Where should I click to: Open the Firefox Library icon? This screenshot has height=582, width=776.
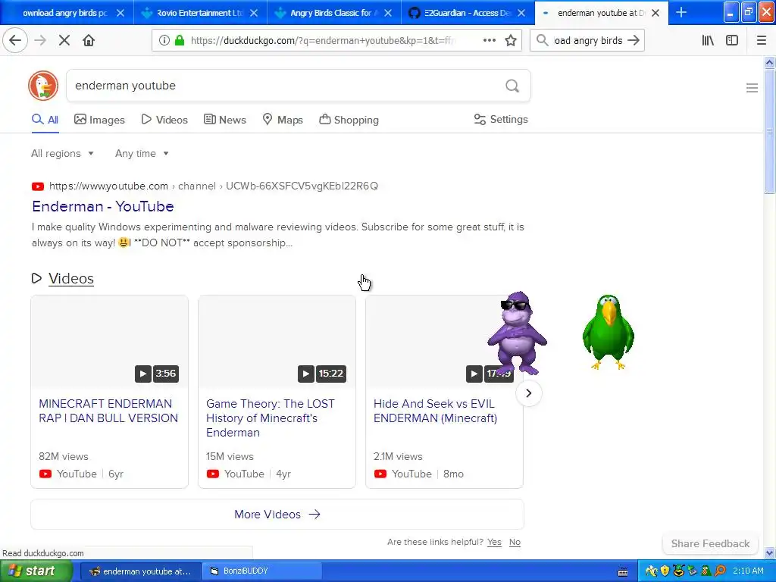708,41
